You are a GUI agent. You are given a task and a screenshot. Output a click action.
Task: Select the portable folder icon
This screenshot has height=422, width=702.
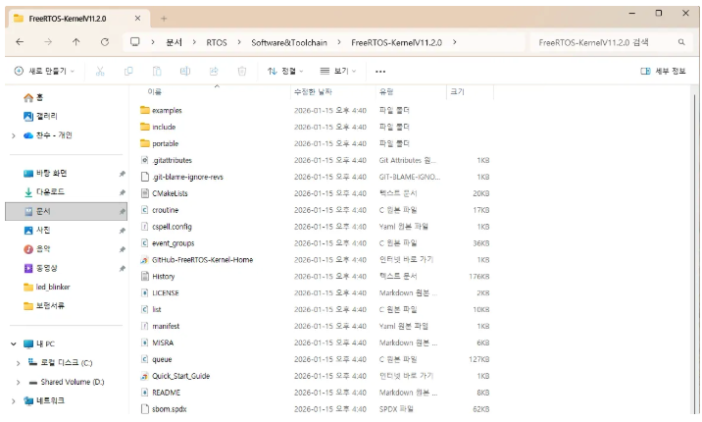(x=144, y=143)
